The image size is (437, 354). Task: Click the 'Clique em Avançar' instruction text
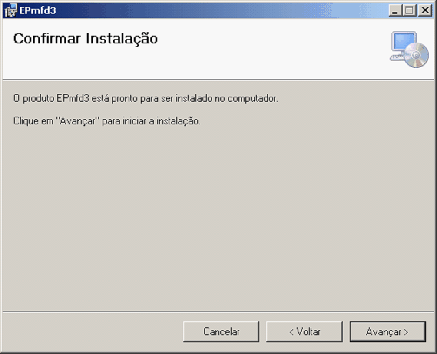click(x=107, y=121)
